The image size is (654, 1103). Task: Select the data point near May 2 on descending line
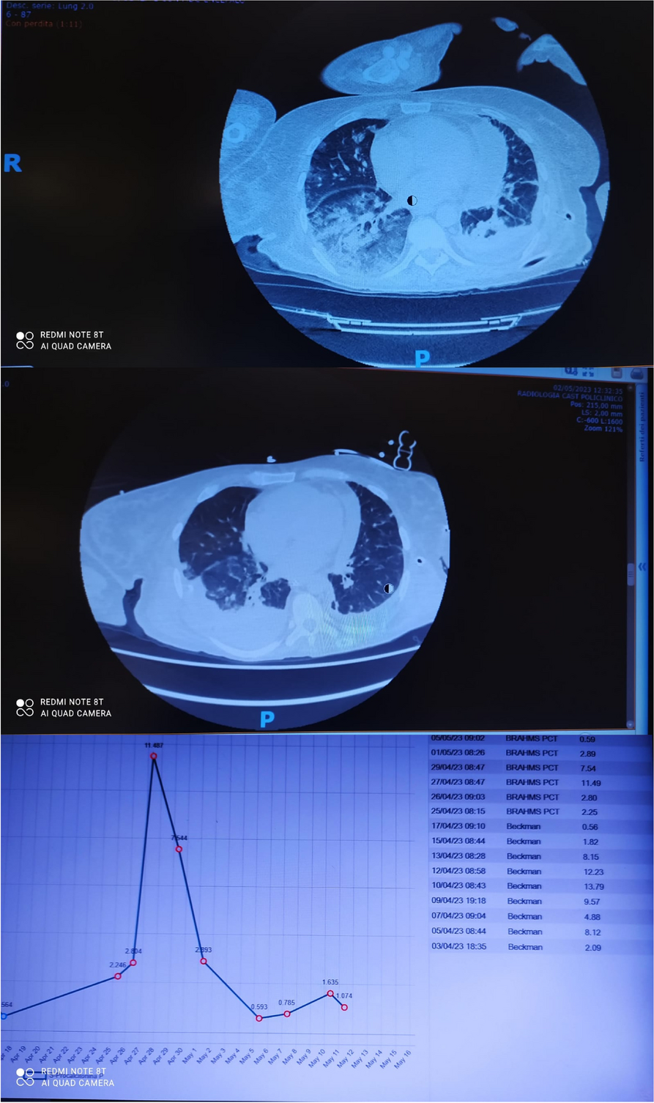tap(204, 961)
